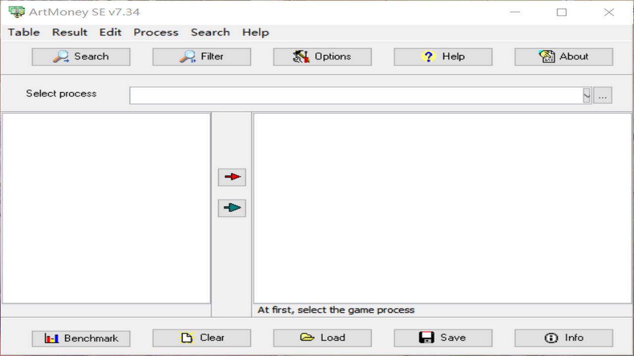
Task: Open the Options settings
Action: click(x=322, y=57)
